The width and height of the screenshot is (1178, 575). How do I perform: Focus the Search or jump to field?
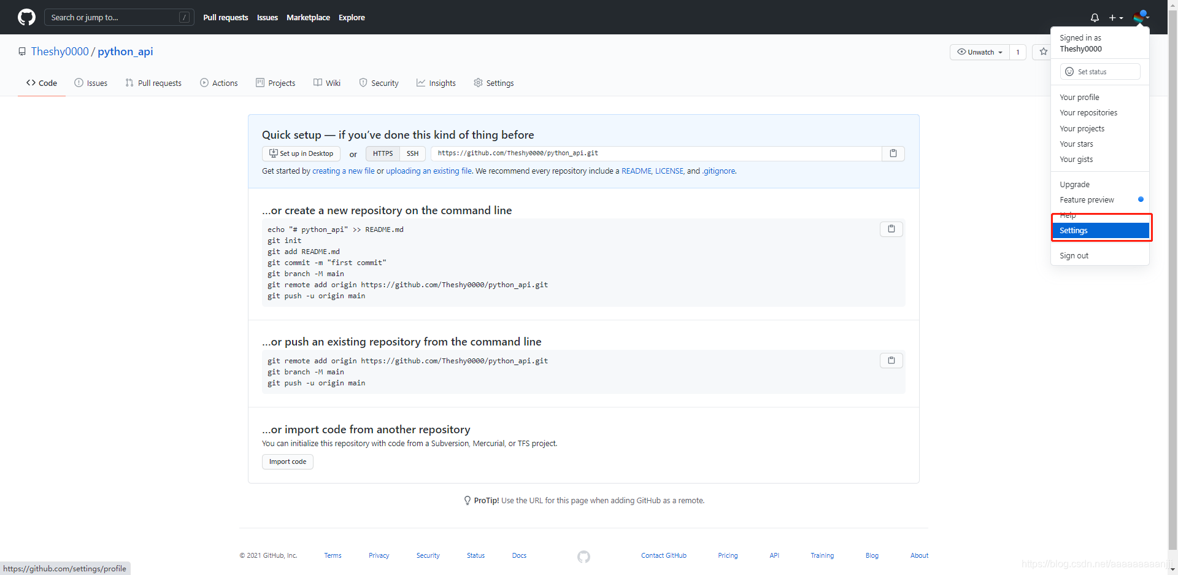[119, 17]
